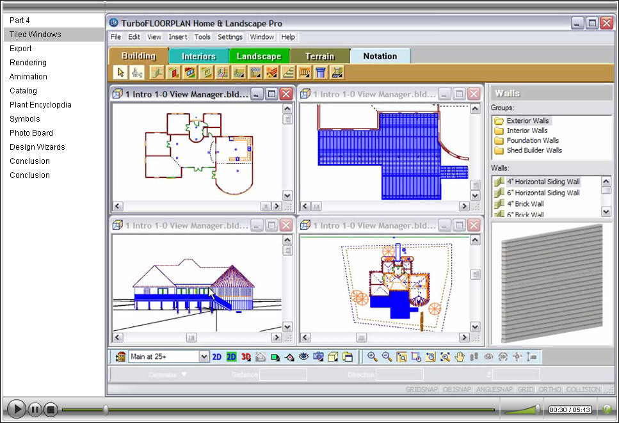Open the Settings menu
The image size is (619, 423).
tap(230, 36)
